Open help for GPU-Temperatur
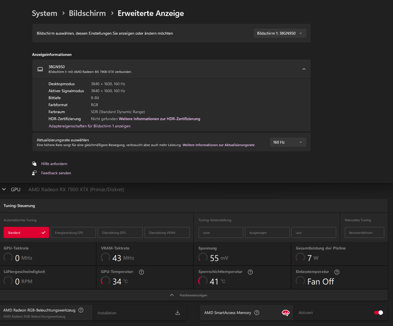The height and width of the screenshot is (326, 393). 141,272
